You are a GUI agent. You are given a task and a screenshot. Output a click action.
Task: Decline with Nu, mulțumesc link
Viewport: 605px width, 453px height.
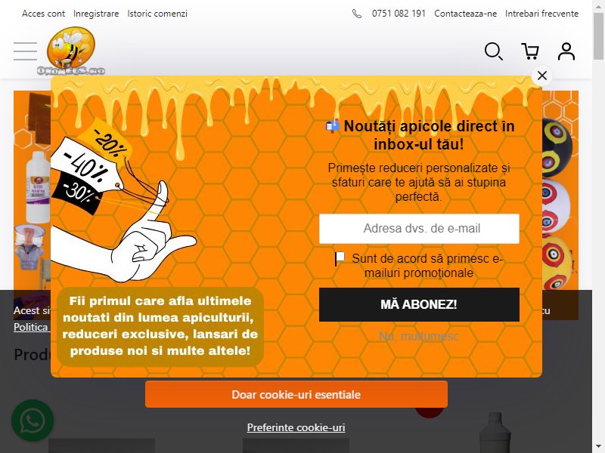(419, 336)
